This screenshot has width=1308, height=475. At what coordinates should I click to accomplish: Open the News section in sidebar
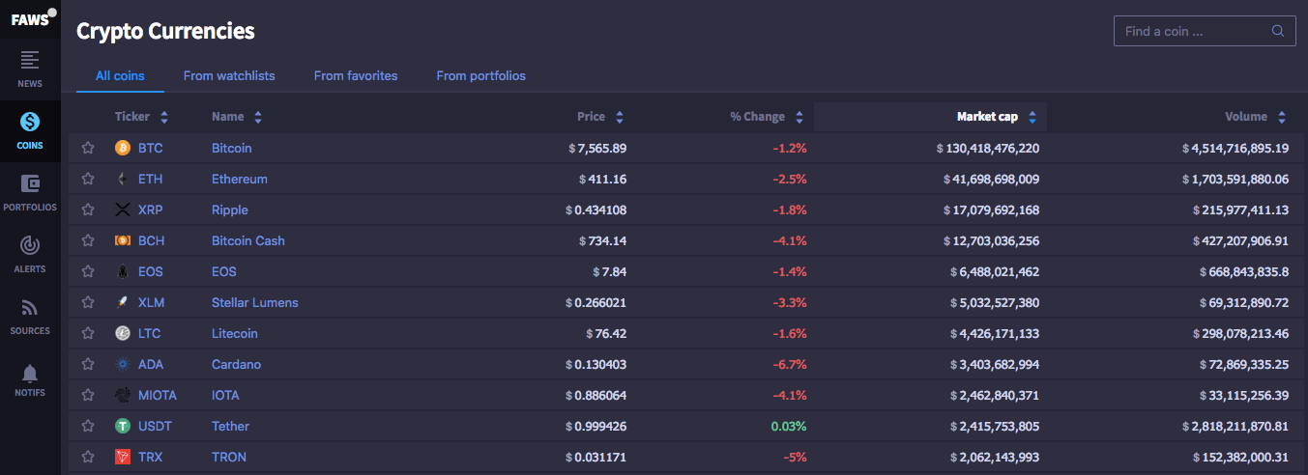click(x=30, y=70)
